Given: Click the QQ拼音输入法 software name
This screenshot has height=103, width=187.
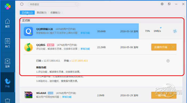Looking at the screenshot, I should pos(45,29).
